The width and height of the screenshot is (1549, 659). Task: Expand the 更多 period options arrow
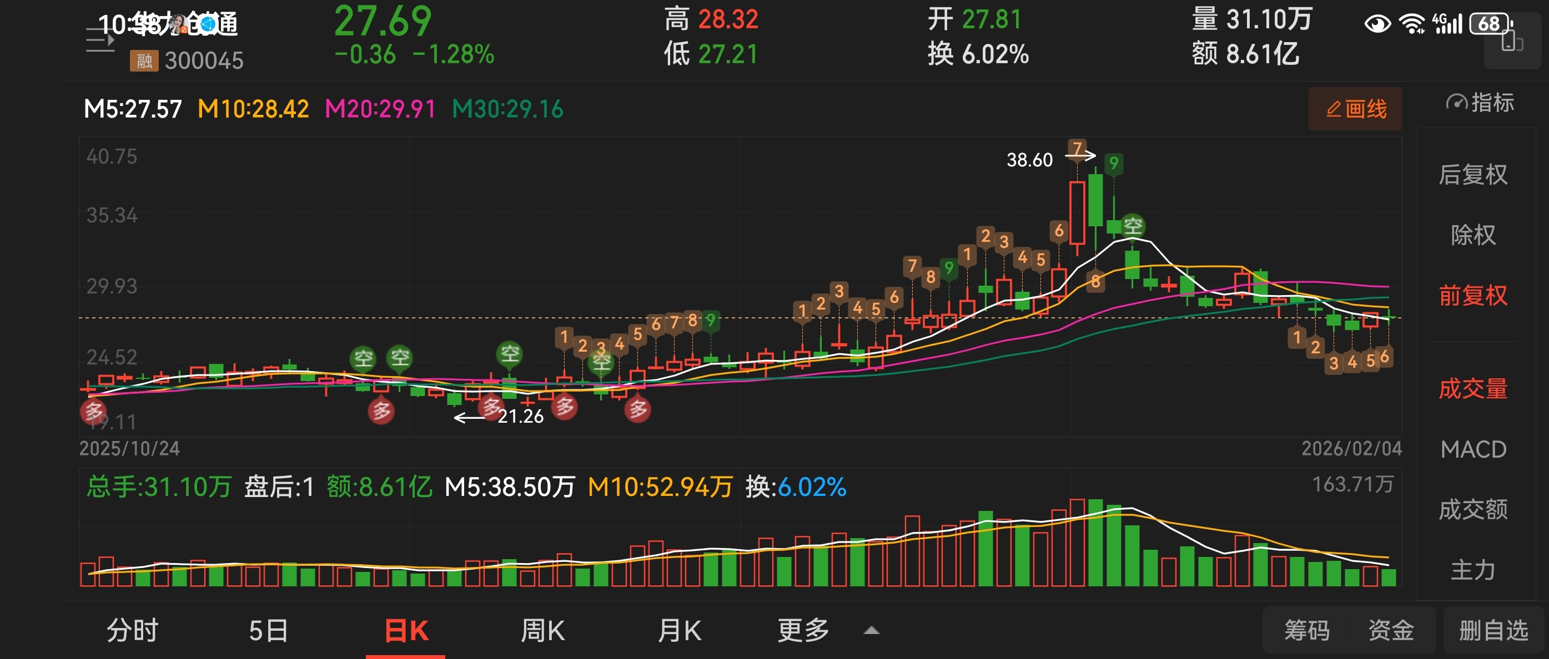[x=871, y=631]
